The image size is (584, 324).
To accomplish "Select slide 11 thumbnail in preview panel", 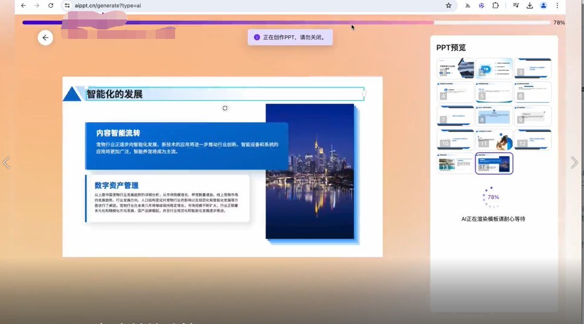I will click(x=494, y=140).
